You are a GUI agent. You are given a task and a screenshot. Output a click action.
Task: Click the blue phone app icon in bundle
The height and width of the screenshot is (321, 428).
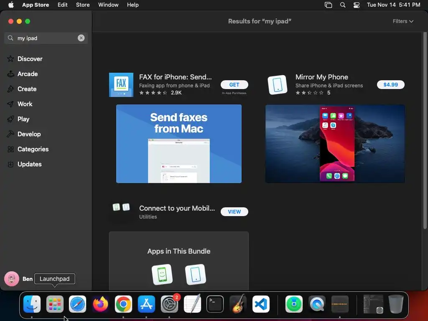coord(196,274)
